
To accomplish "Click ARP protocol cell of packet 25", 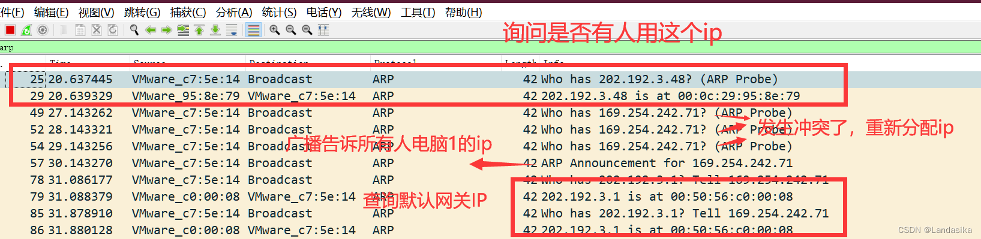I will click(383, 79).
